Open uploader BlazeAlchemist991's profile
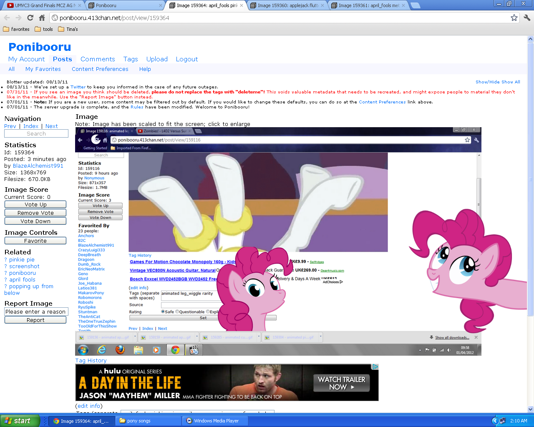Viewport: 534px width, 427px height. [38, 166]
